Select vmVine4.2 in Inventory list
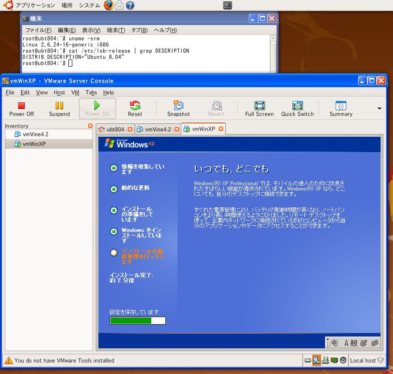This screenshot has width=393, height=374. point(49,135)
